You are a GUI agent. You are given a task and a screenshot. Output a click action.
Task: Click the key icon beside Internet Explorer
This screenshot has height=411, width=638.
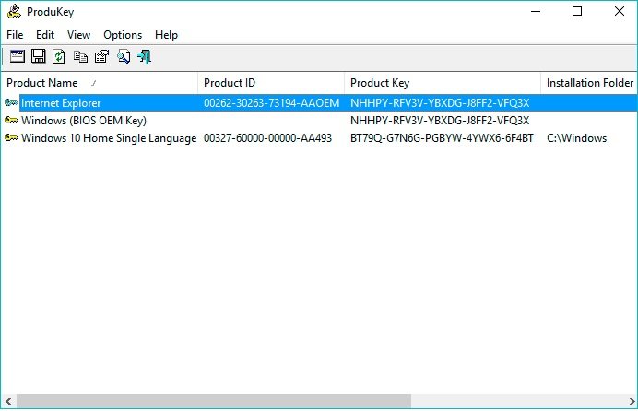(x=11, y=103)
